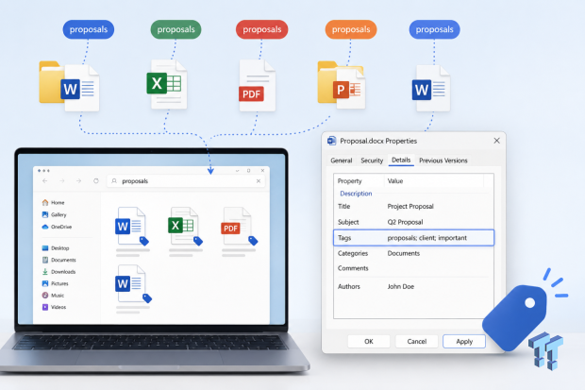Image resolution: width=585 pixels, height=390 pixels.
Task: Click the Downloads arrow icon in sidebar
Action: point(45,272)
